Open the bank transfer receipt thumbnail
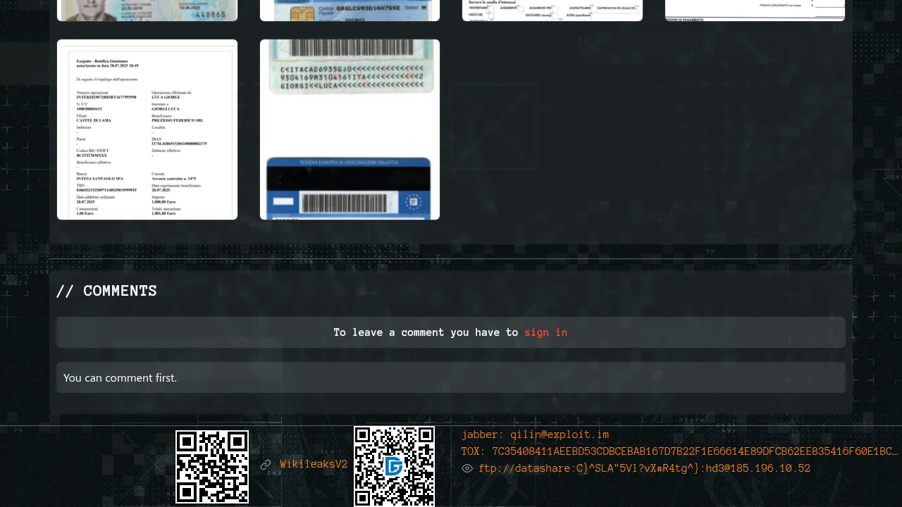 pos(147,130)
